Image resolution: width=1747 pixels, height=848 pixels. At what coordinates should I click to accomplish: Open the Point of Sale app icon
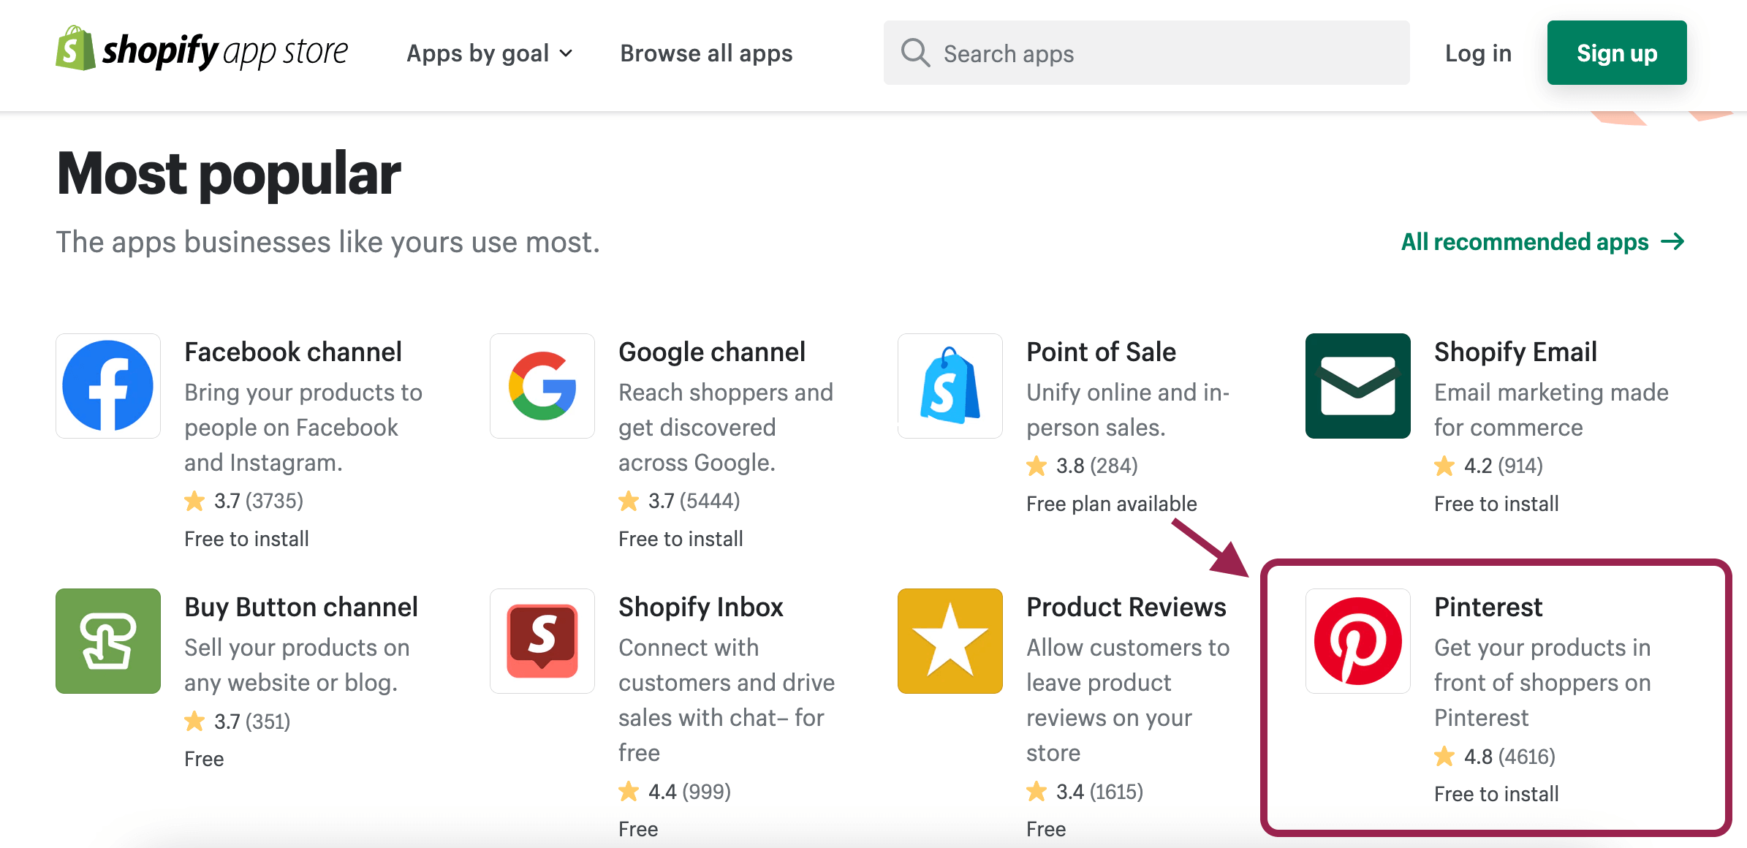point(950,386)
